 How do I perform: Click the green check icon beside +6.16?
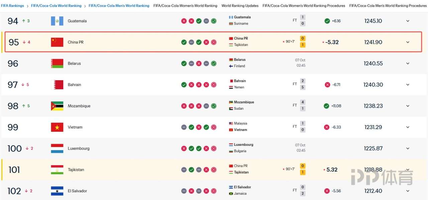[x=327, y=21]
